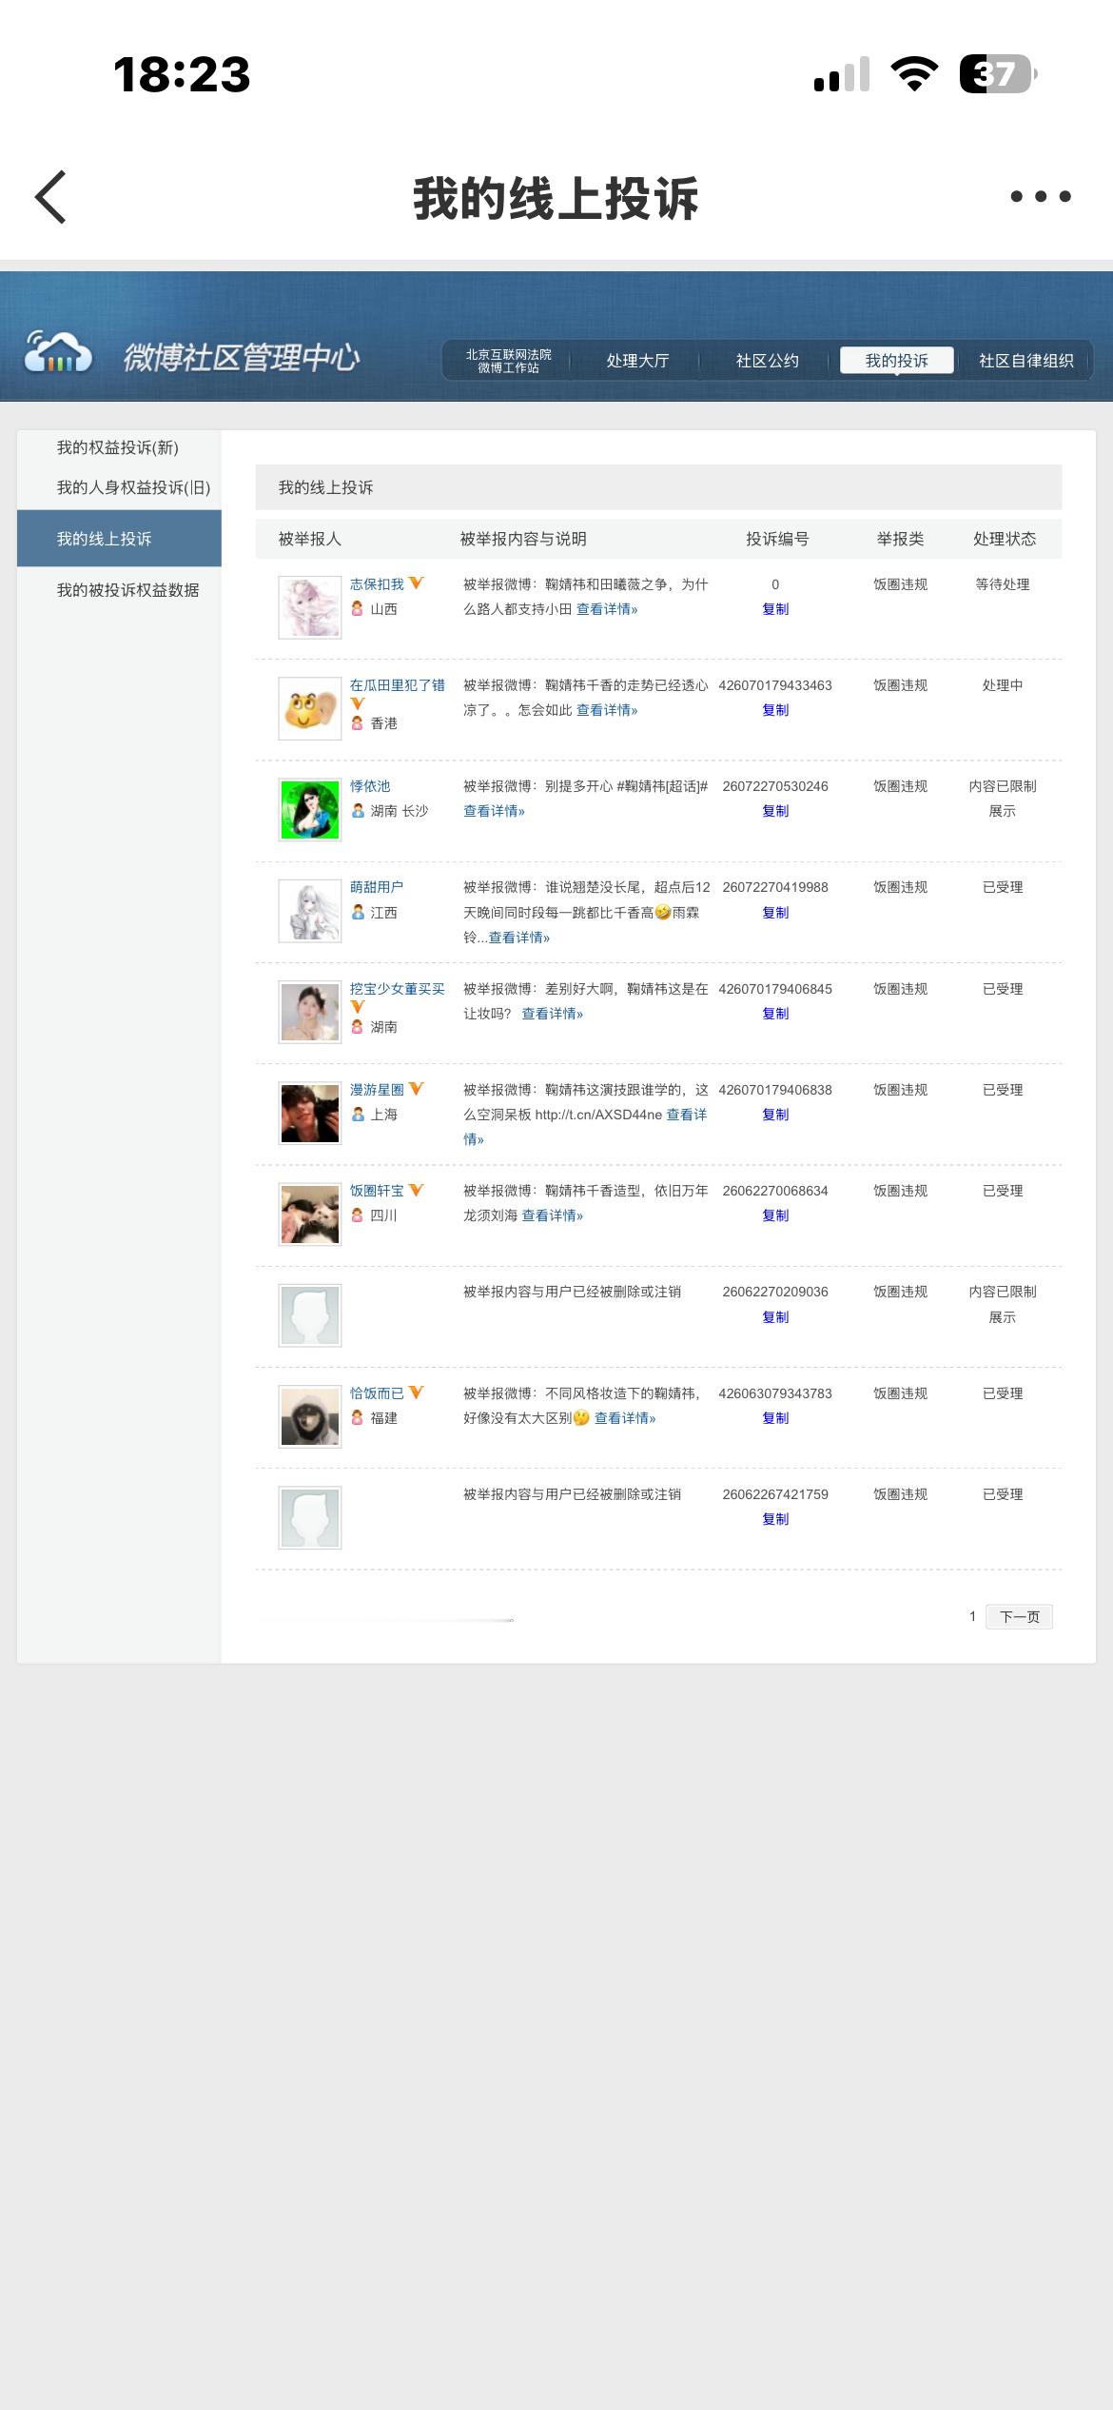
Task: Copy complaint number 26062270209036
Action: tap(775, 1317)
